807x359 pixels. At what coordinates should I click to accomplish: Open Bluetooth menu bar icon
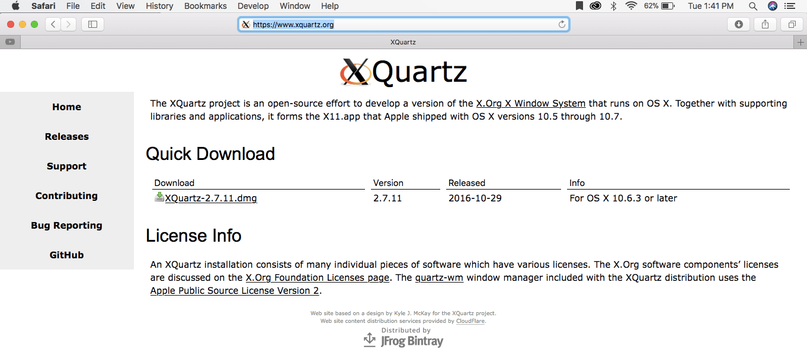pos(614,6)
